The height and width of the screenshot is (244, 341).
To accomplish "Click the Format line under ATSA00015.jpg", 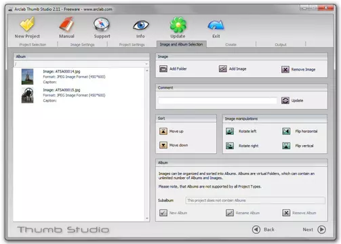I will coord(74,96).
